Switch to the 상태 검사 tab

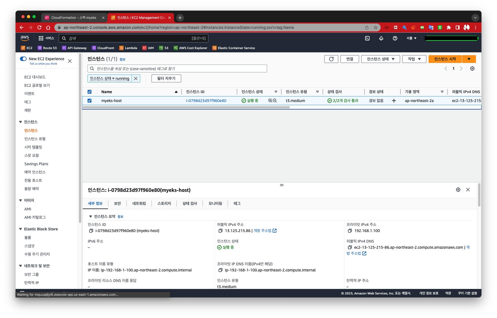[x=190, y=203]
